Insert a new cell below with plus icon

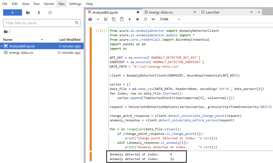tap(98, 19)
